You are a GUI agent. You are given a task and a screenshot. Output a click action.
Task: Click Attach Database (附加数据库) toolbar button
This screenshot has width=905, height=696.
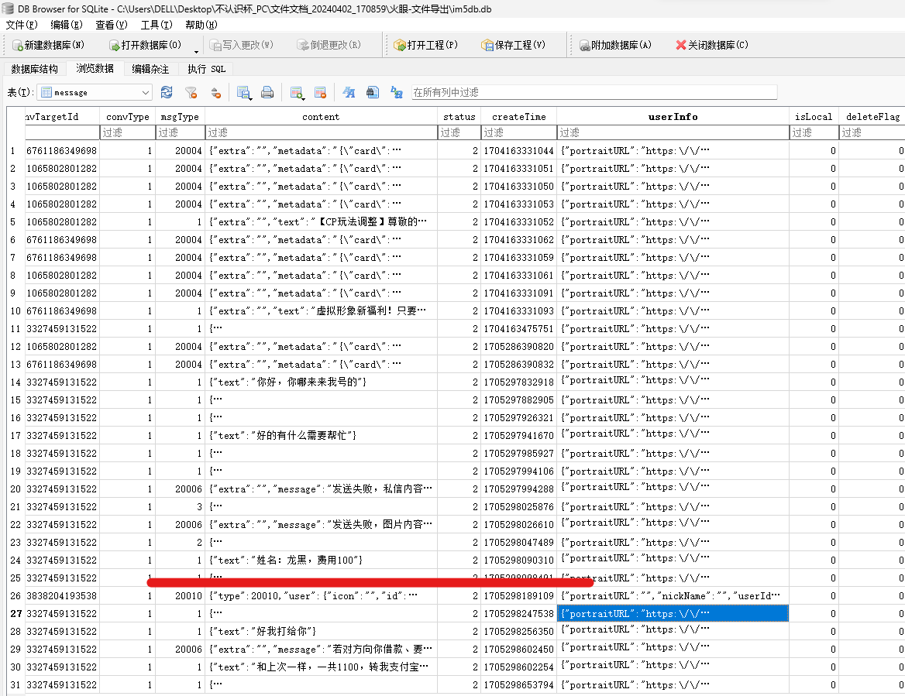(615, 45)
